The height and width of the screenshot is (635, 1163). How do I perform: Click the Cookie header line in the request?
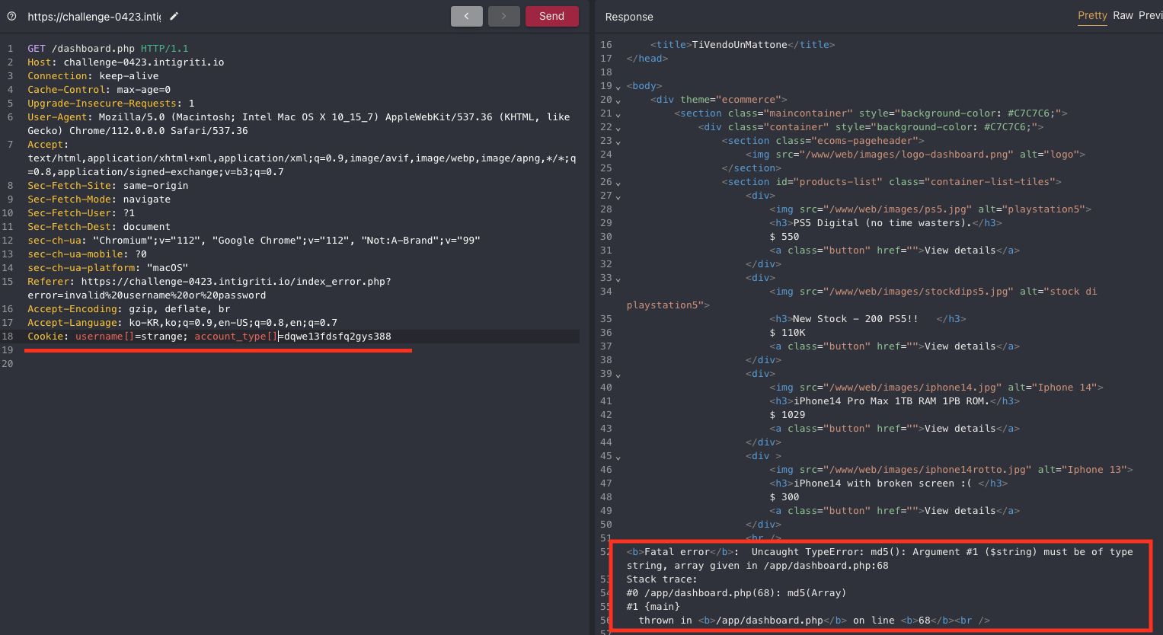pos(209,337)
